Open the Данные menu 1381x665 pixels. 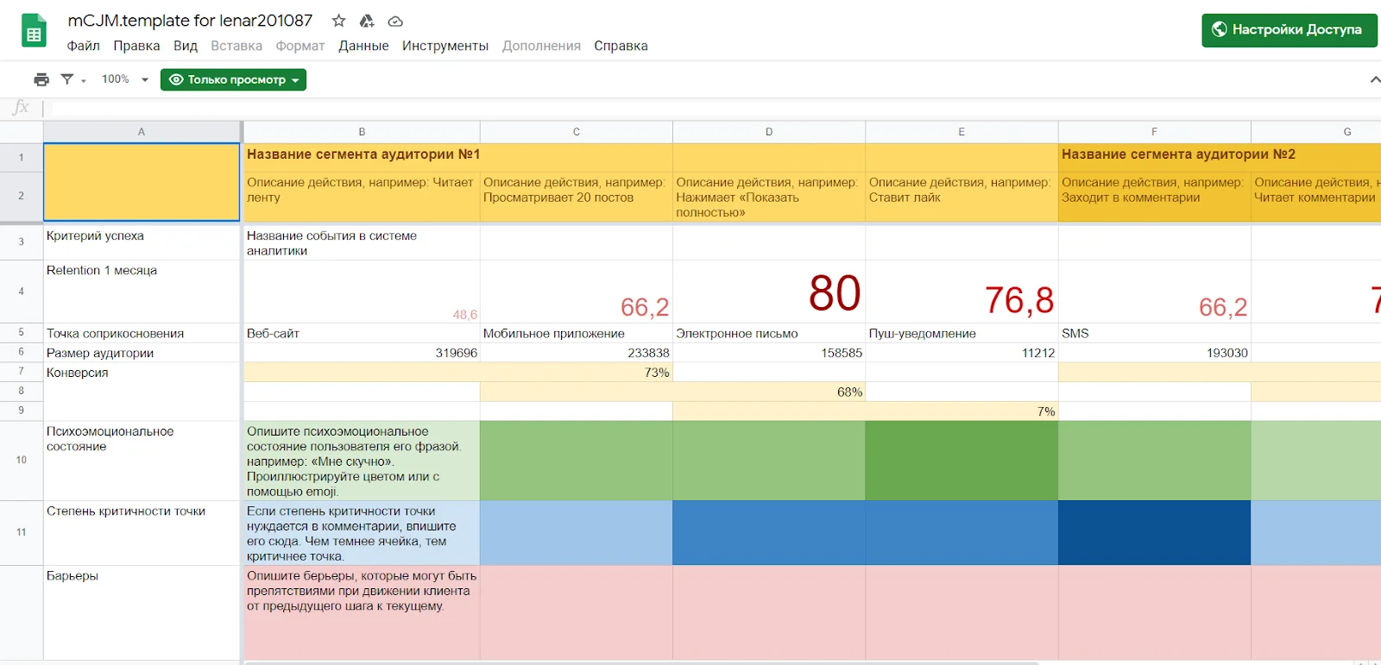click(363, 46)
